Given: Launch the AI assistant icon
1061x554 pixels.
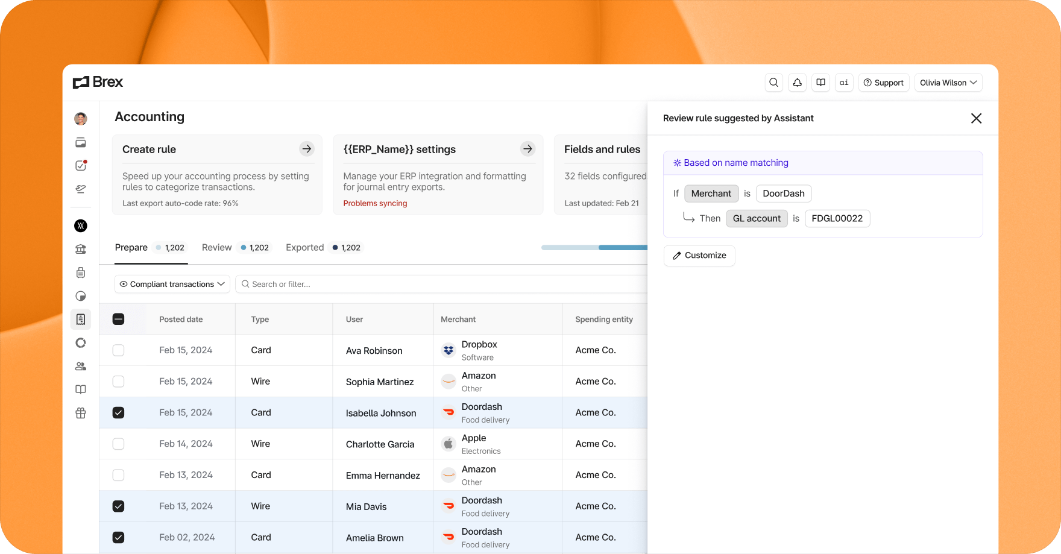Looking at the screenshot, I should coord(844,83).
